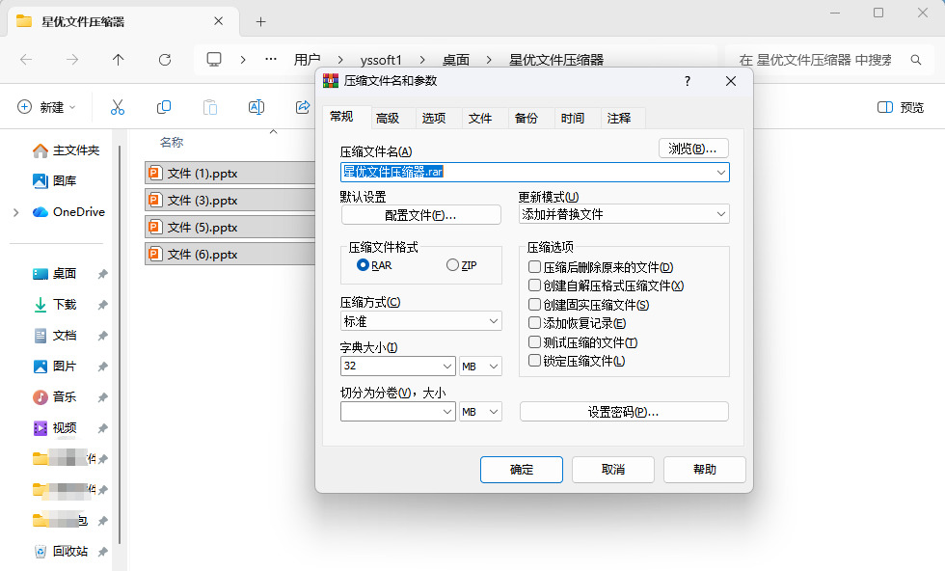
Task: Click 桌面 in breadcrumb path
Action: 455,60
